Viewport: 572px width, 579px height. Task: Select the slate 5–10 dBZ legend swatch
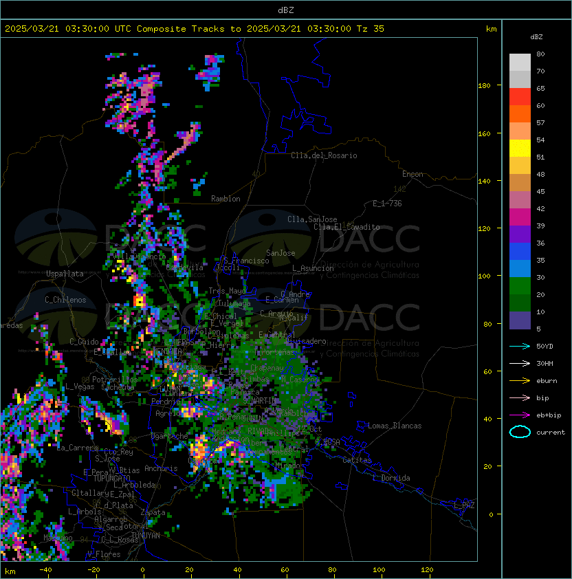520,320
